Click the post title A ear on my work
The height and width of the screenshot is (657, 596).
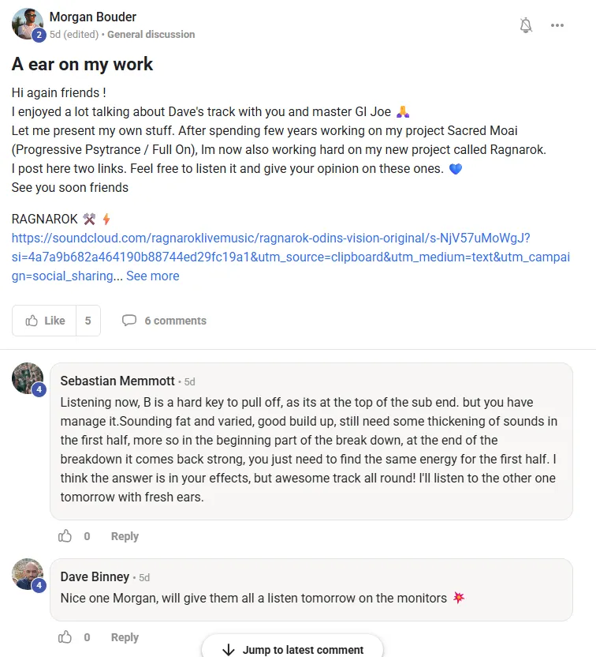pos(83,64)
